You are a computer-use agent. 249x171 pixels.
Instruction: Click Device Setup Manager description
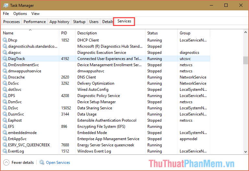[96, 102]
